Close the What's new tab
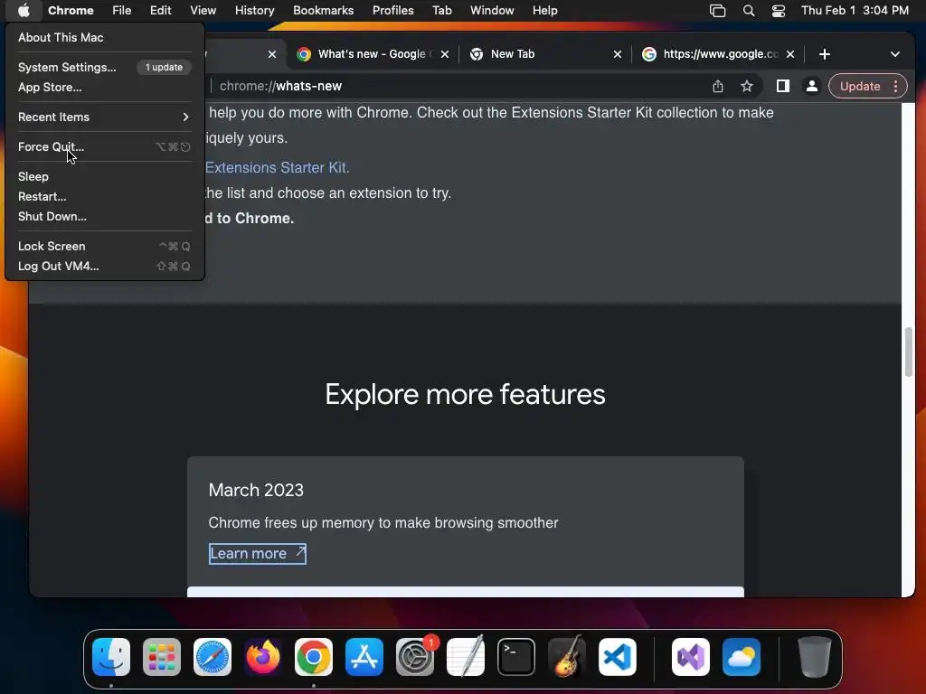926x694 pixels. (445, 54)
